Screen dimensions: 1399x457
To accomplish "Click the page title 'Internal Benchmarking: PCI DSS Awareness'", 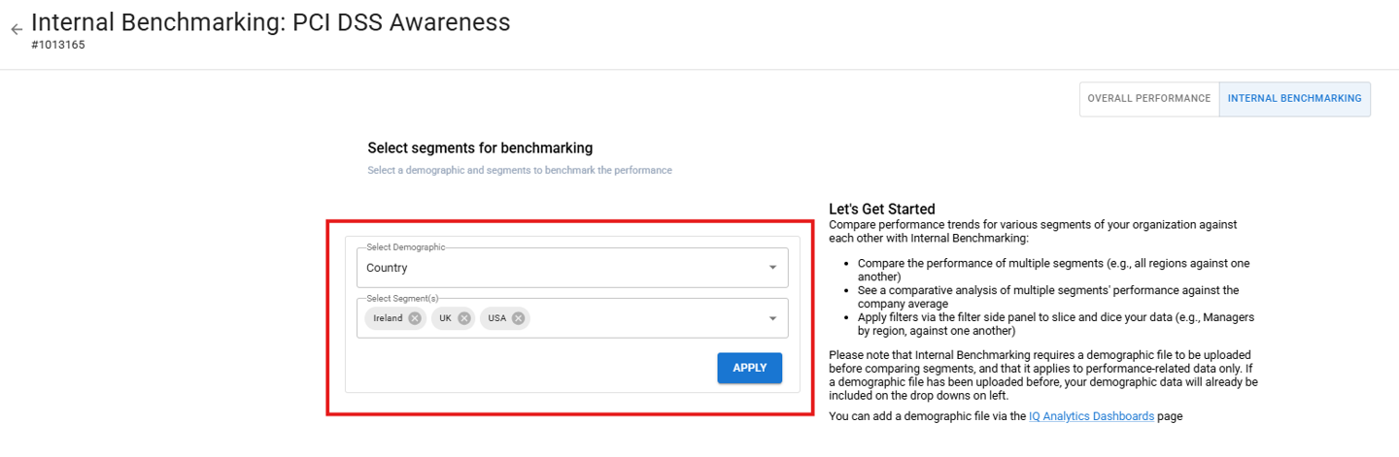I will point(271,22).
